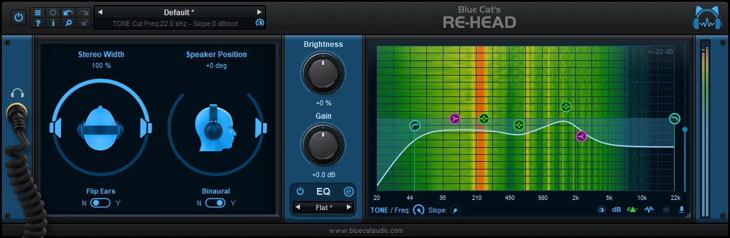Click the Gain +0.0 dB value

pos(323,175)
